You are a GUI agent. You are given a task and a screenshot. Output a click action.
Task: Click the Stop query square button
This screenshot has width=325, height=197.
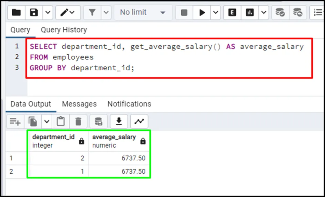tap(184, 13)
